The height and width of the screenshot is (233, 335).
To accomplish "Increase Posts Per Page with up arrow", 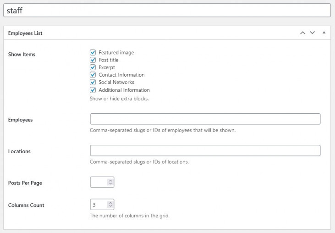I will click(x=110, y=180).
